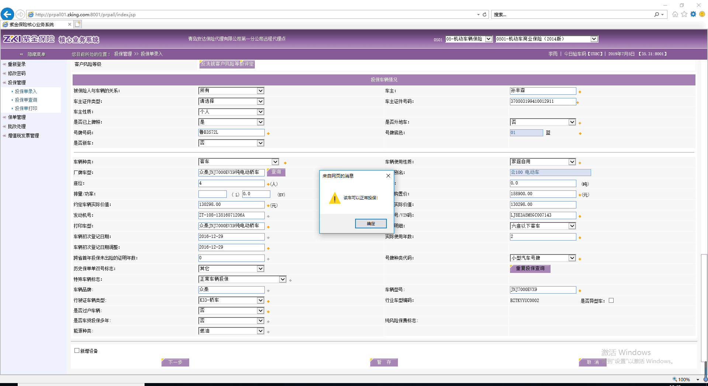The height and width of the screenshot is (386, 708).
Task: Go back using the browser back arrow
Action: pyautogui.click(x=7, y=14)
